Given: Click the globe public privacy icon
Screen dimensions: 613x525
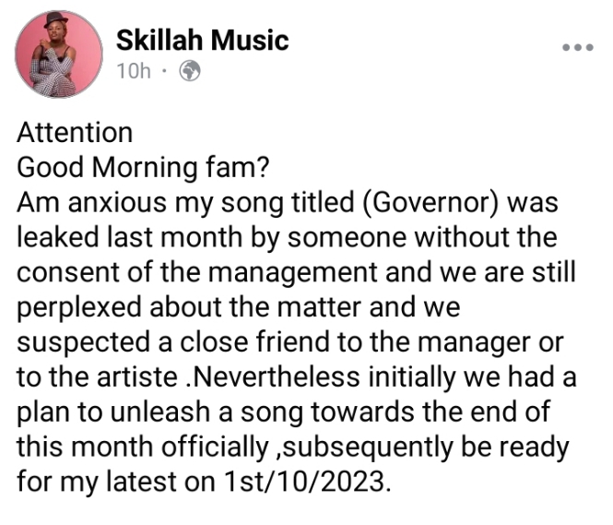Looking at the screenshot, I should (190, 71).
